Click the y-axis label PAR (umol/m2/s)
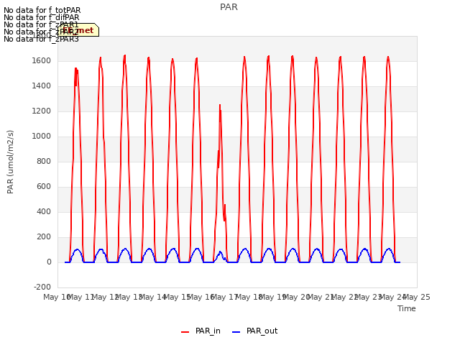 coord(10,162)
